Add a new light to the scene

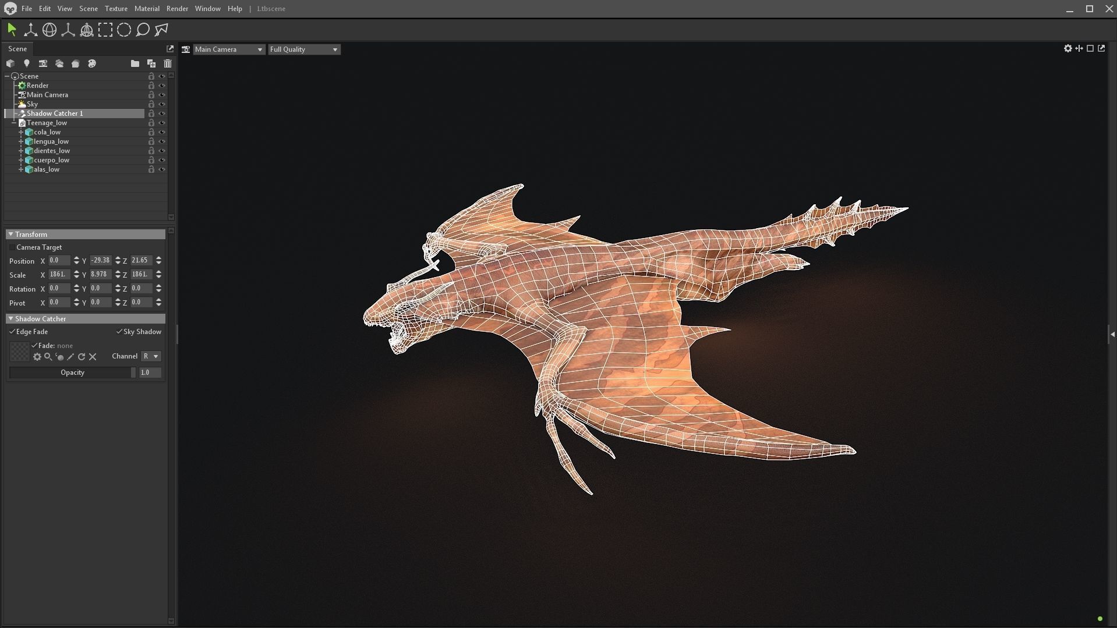pos(27,63)
